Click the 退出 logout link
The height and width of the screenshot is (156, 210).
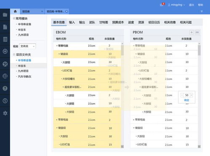(191, 5)
